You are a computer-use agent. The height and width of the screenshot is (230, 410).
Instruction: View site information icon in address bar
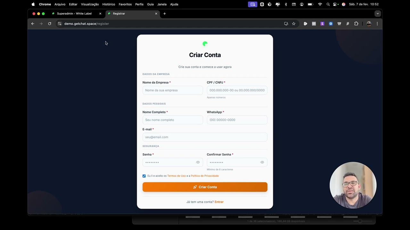coord(60,24)
